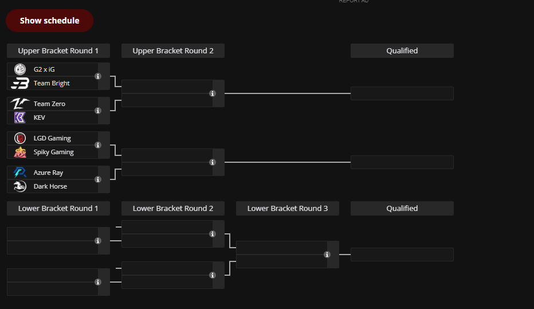The image size is (534, 309).
Task: Click the G2 x iG team logo
Action: [20, 69]
